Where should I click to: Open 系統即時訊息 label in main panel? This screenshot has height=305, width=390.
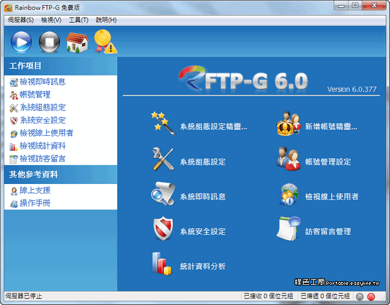(x=203, y=197)
